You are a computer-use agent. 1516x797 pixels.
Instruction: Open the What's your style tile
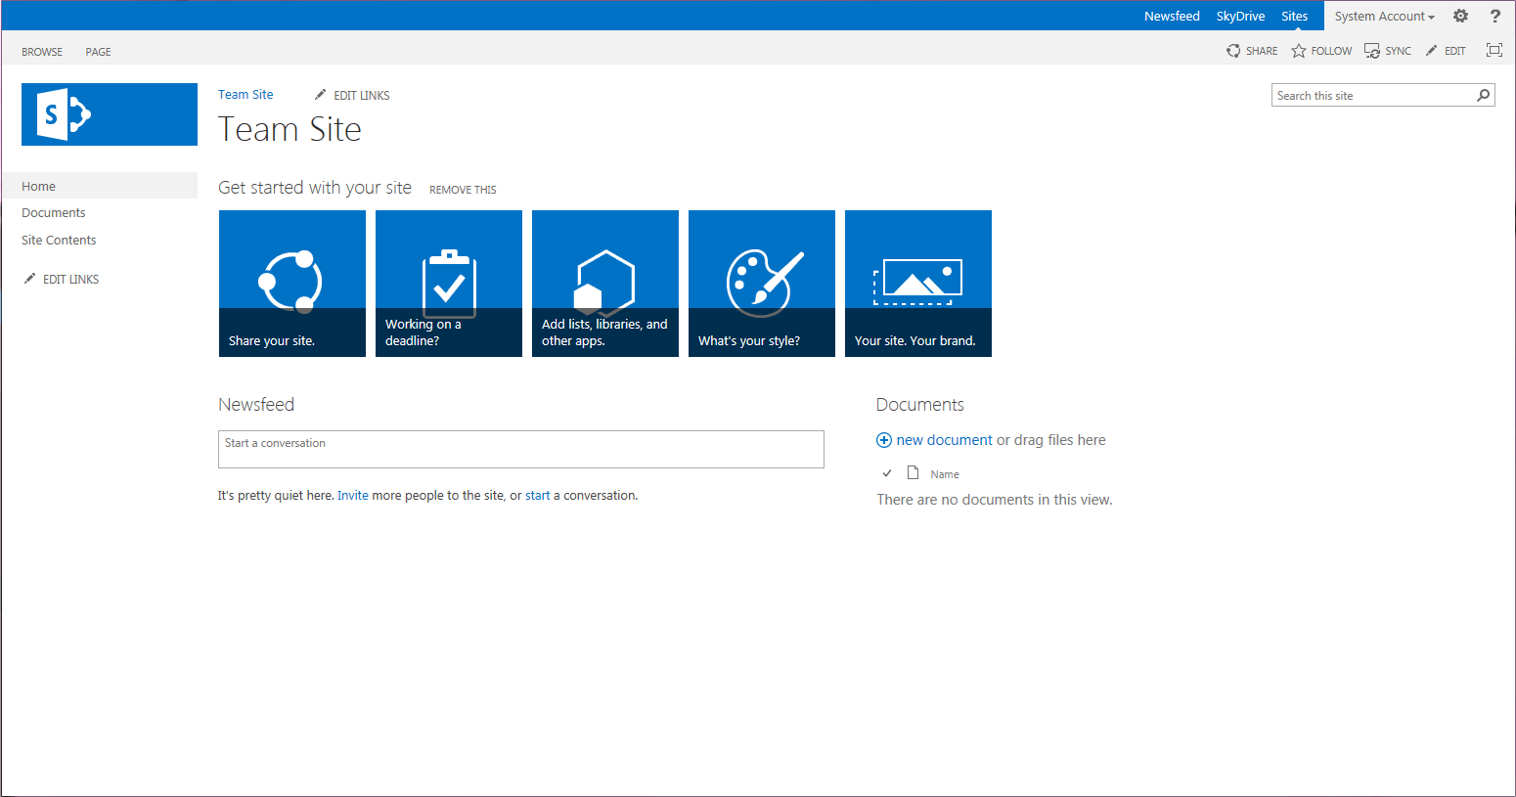click(x=762, y=284)
